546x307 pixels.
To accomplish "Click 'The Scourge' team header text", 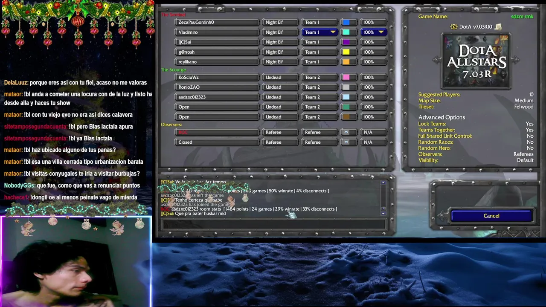I will click(x=173, y=70).
